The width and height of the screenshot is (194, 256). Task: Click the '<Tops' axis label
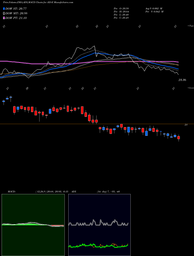191,26
